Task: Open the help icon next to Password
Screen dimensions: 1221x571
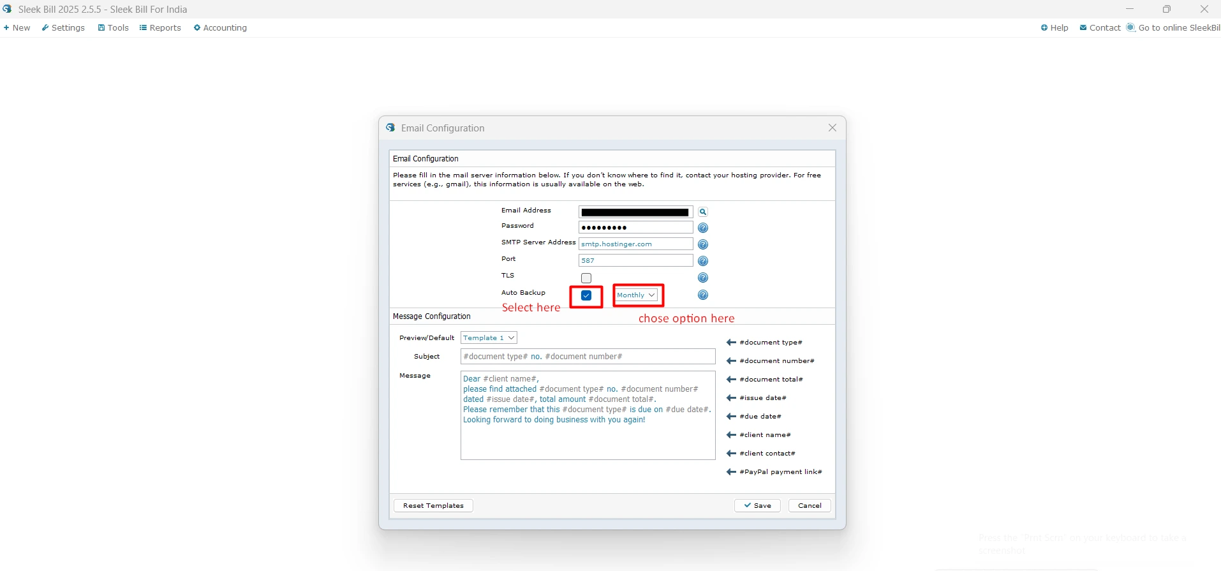Action: tap(702, 228)
